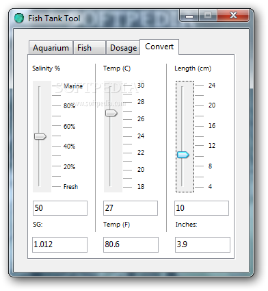Click the 16 mark on length scale
The width and height of the screenshot is (268, 291).
click(x=212, y=126)
